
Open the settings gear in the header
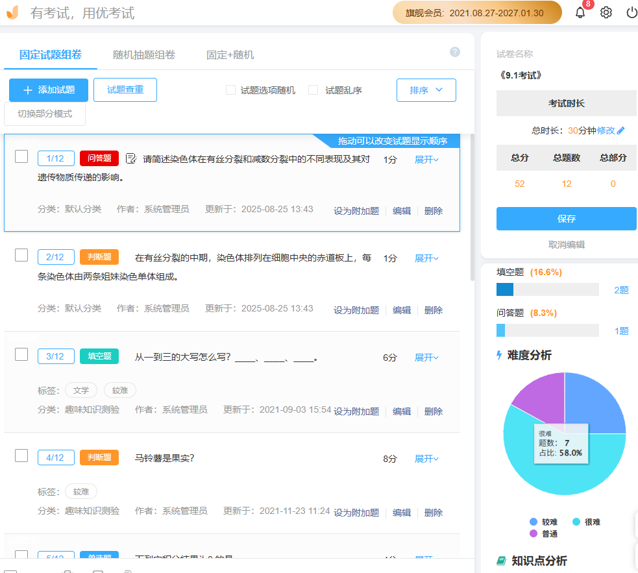pyautogui.click(x=606, y=12)
